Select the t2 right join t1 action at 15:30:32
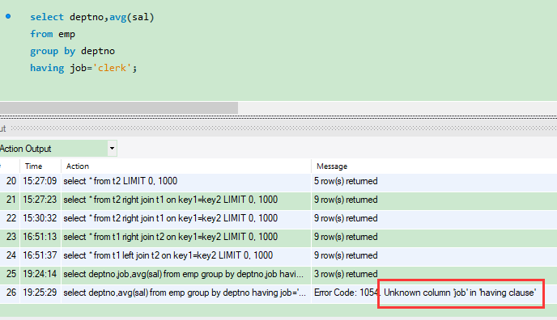 tap(170, 218)
